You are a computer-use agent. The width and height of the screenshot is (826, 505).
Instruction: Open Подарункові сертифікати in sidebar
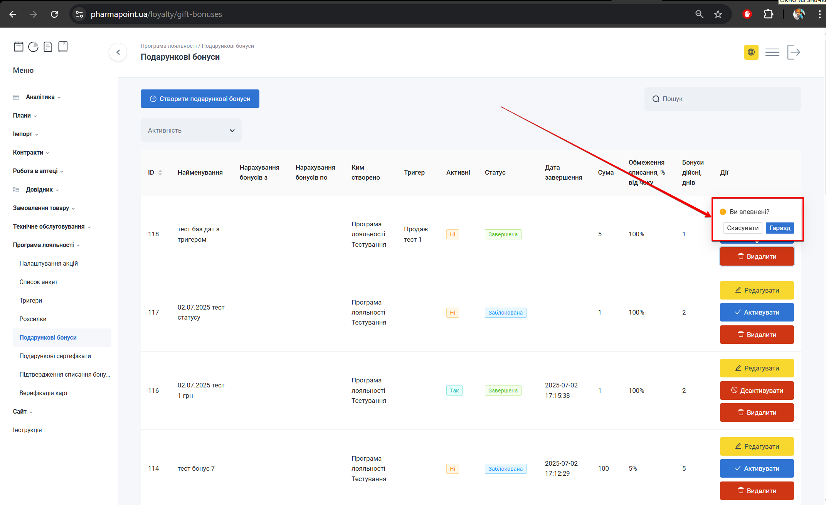(55, 356)
